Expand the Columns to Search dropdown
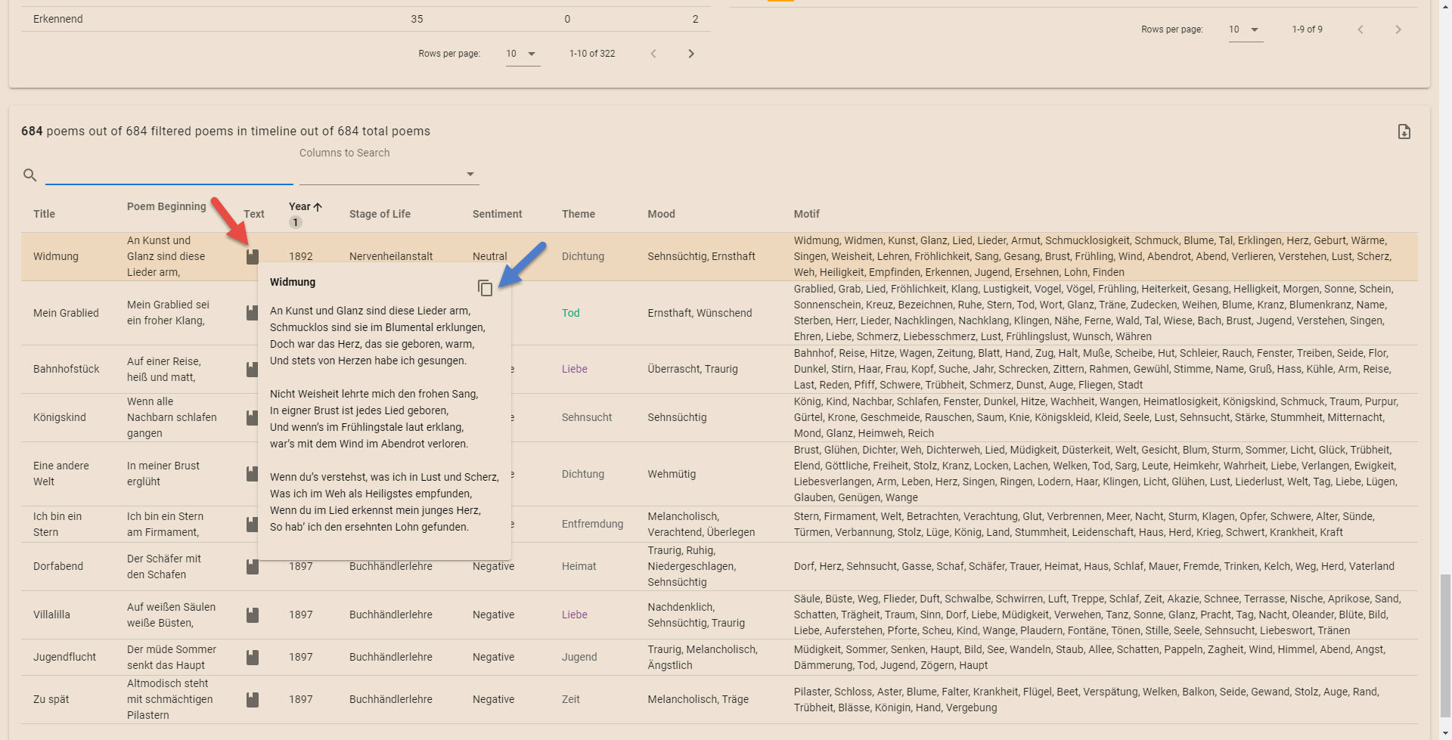 tap(470, 174)
